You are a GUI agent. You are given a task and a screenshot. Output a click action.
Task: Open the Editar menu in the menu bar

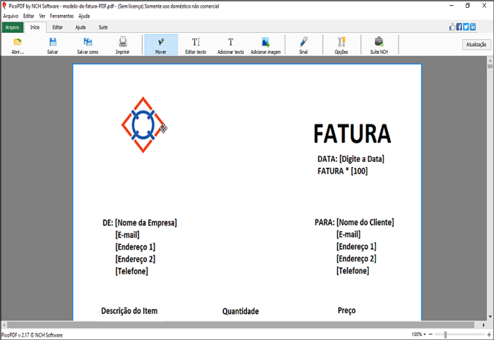pos(29,16)
